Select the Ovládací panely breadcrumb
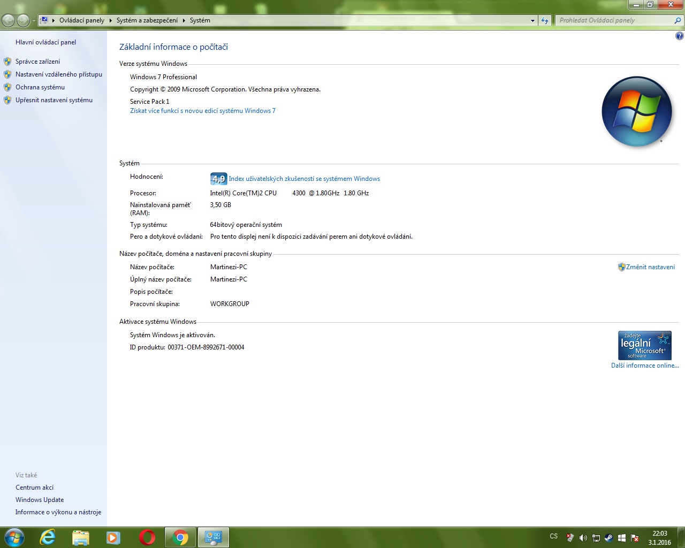The height and width of the screenshot is (548, 685). pyautogui.click(x=82, y=20)
